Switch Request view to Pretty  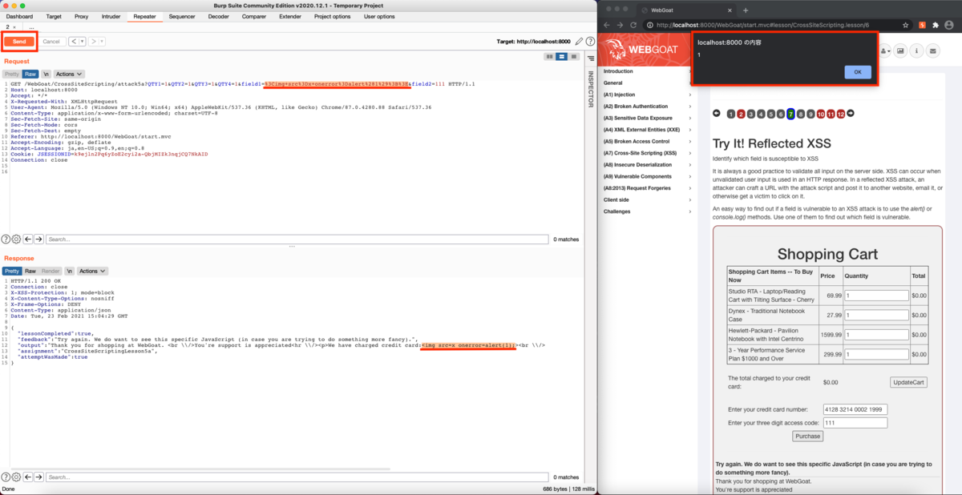(x=12, y=74)
